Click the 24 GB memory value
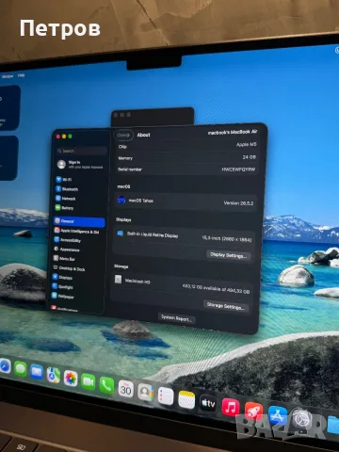Image resolution: width=339 pixels, height=452 pixels. click(250, 157)
